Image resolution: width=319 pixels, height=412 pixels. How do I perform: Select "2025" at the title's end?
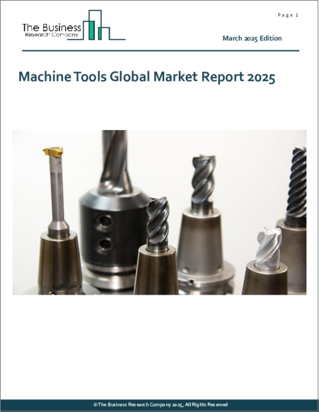pyautogui.click(x=261, y=77)
